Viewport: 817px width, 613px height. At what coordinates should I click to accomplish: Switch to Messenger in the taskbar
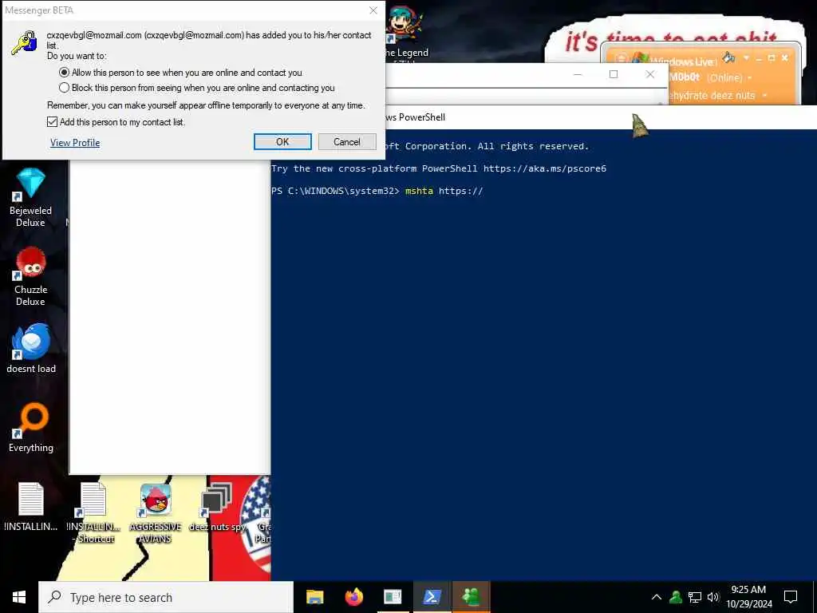coord(471,597)
